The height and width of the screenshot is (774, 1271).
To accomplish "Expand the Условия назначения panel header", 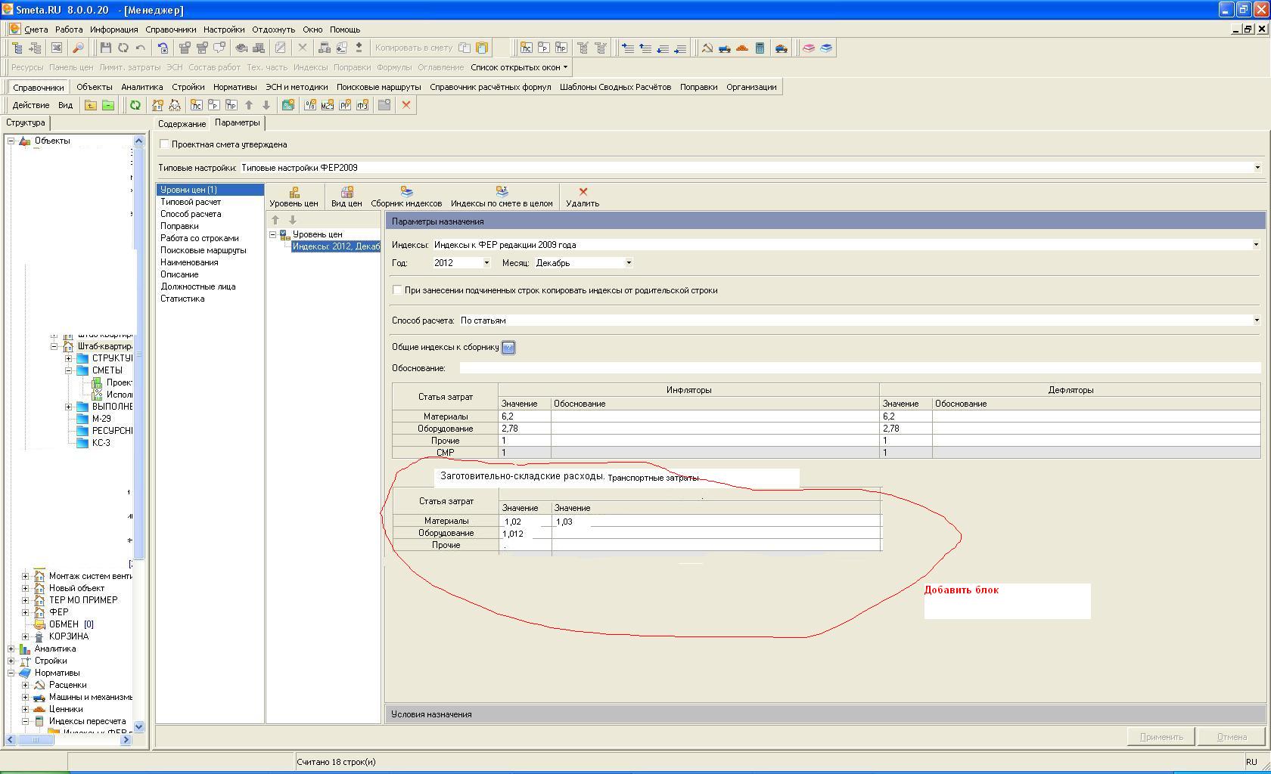I will tap(825, 714).
